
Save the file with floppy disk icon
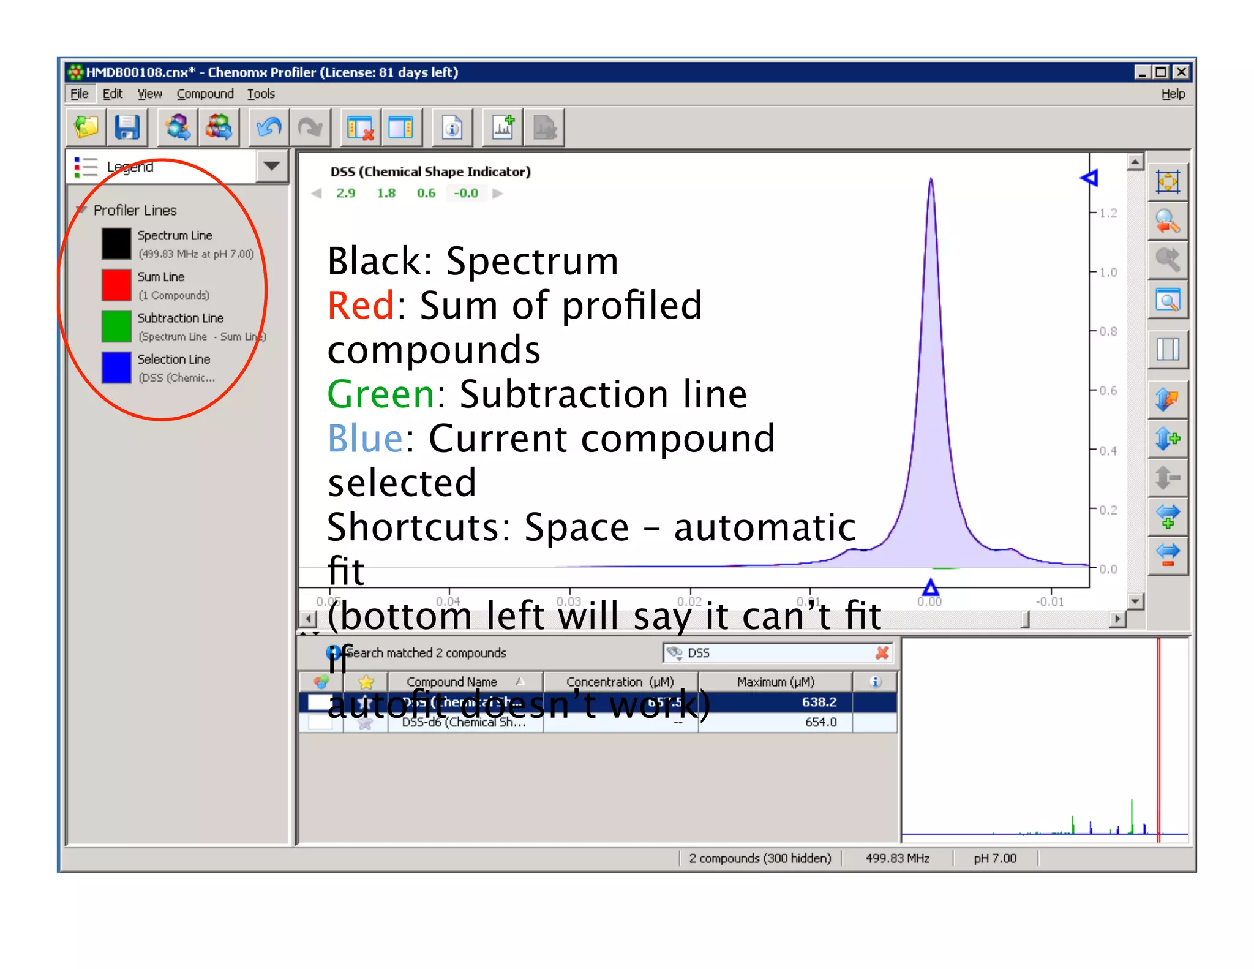[127, 127]
